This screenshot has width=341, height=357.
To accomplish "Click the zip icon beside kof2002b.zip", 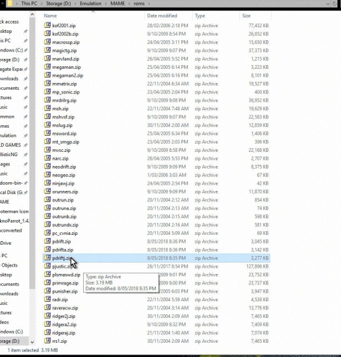I will click(x=47, y=33).
